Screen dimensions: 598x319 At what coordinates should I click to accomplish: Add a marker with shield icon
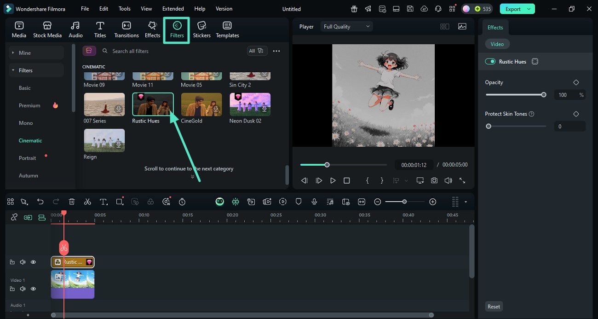(299, 202)
